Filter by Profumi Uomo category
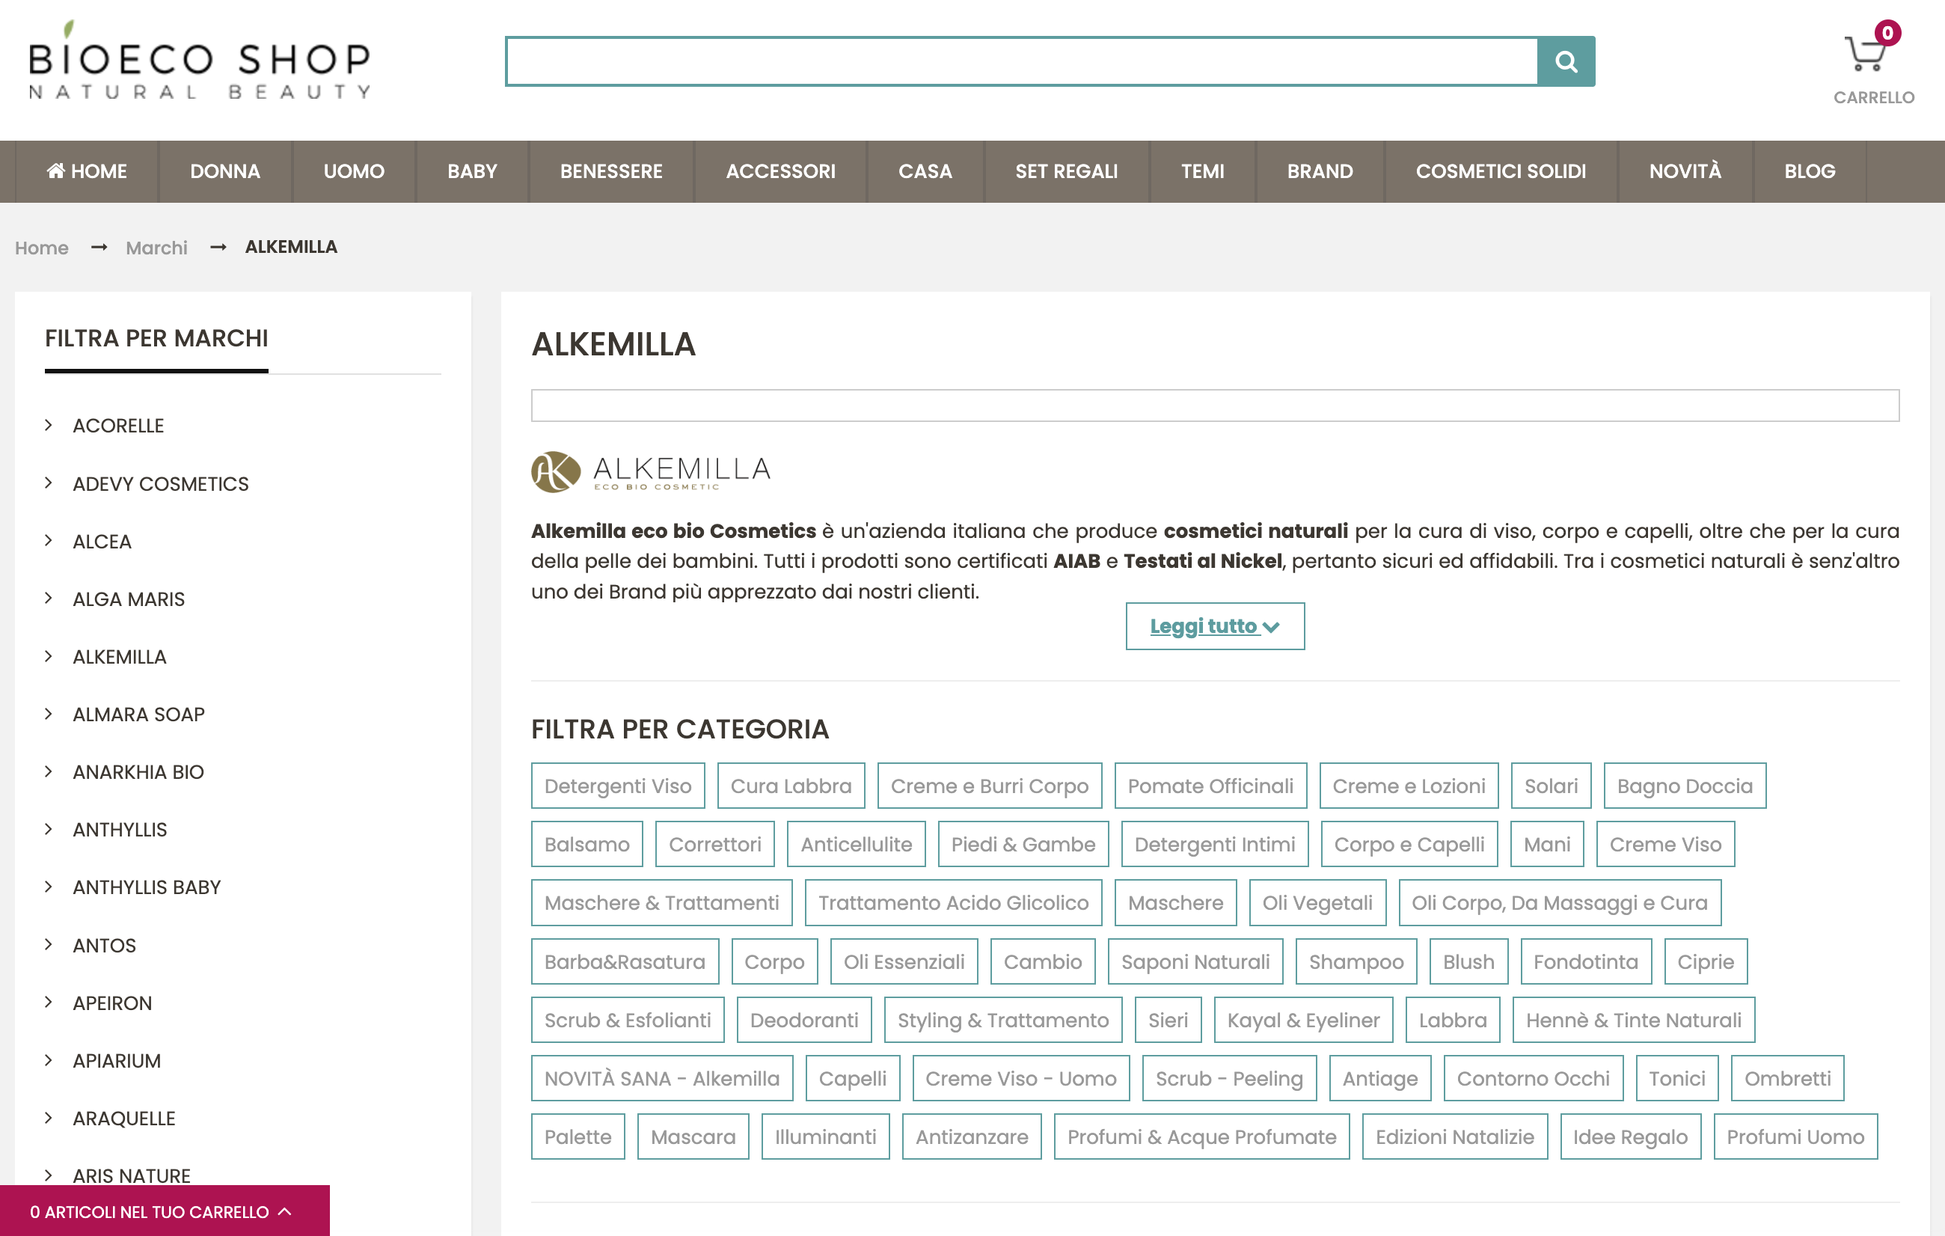Viewport: 1945px width, 1236px height. (1795, 1136)
